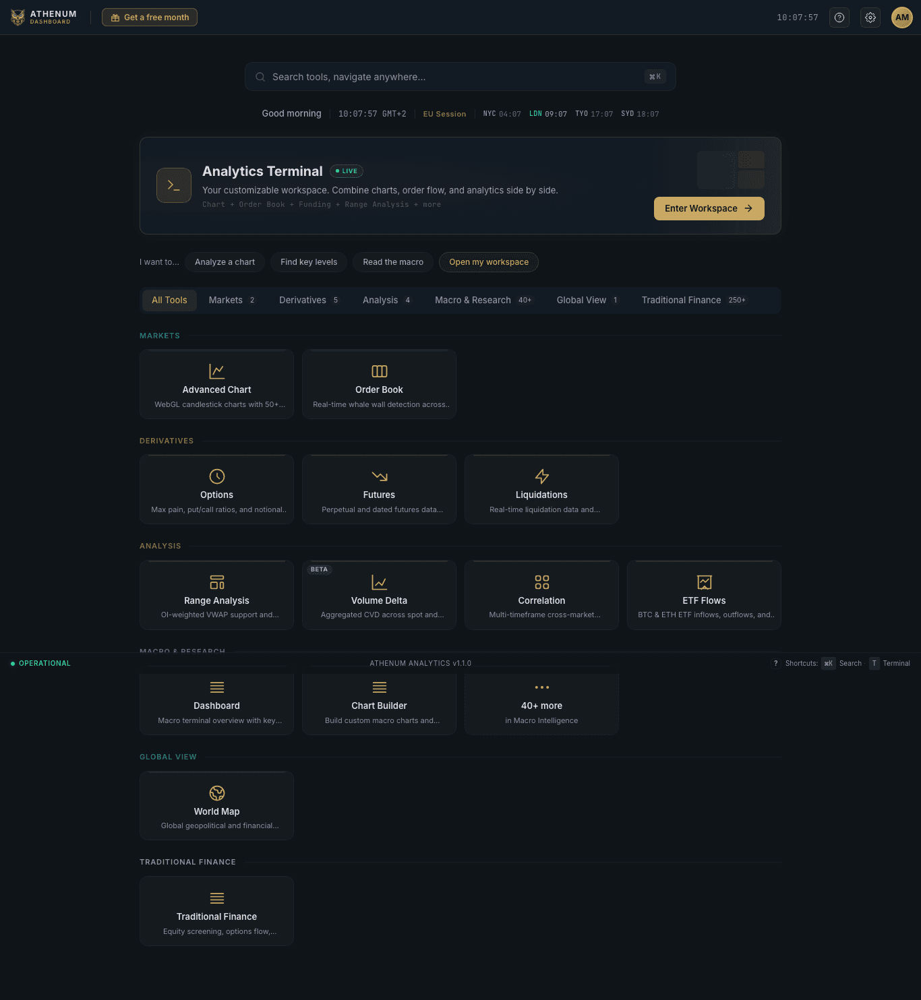
Task: Switch to the Derivatives tab
Action: pos(309,301)
